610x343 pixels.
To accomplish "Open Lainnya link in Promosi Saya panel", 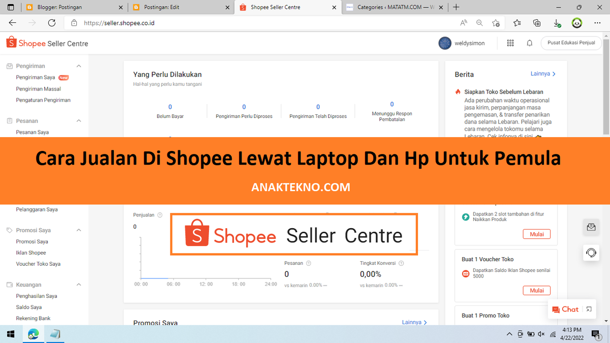I will point(414,322).
